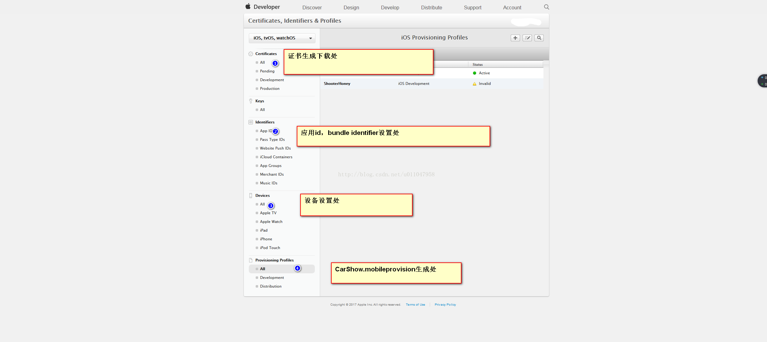Click iOS Development type cell
767x342 pixels.
[414, 84]
